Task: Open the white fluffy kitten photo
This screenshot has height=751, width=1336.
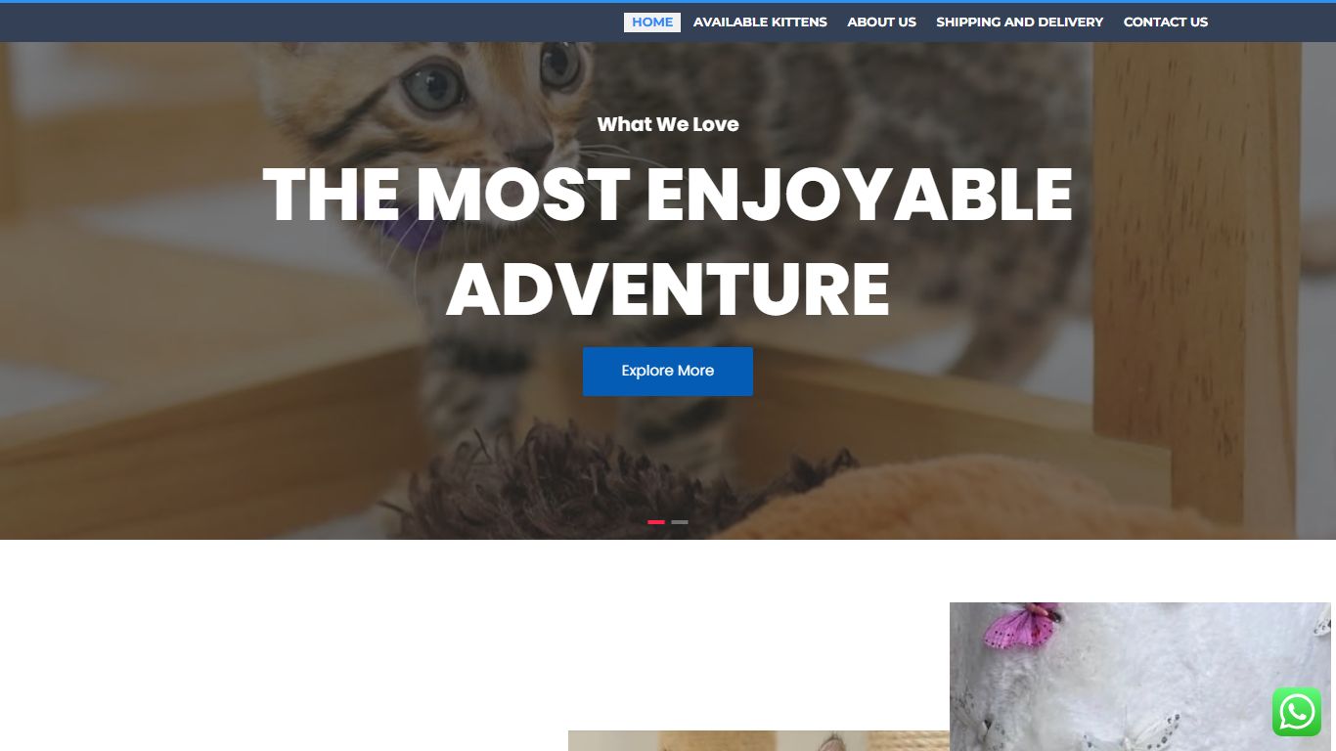Action: [1140, 677]
